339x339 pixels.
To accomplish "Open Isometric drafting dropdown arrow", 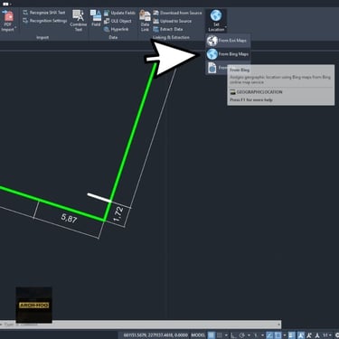I will coord(262,335).
